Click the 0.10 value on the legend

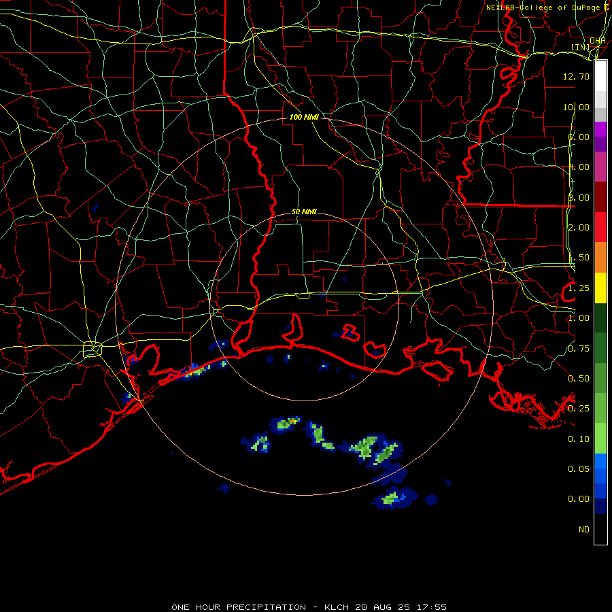(x=579, y=439)
